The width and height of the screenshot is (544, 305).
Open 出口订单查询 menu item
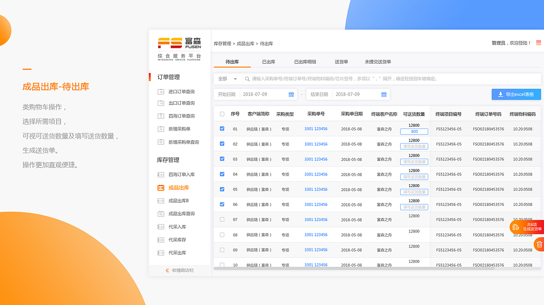pyautogui.click(x=182, y=103)
